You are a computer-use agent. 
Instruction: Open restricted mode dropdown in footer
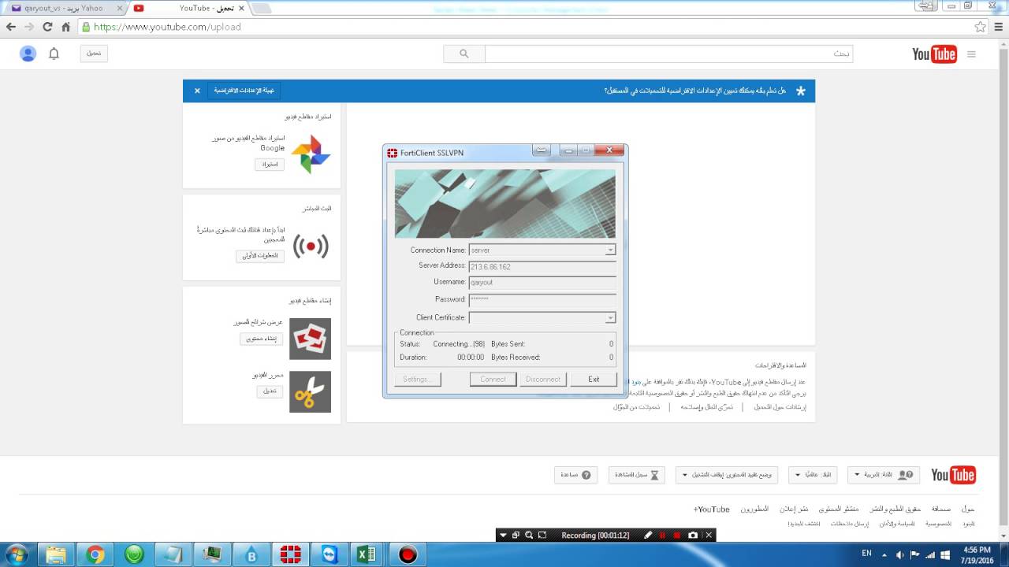726,475
